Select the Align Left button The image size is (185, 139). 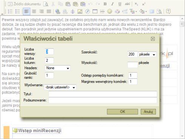click(x=26, y=11)
